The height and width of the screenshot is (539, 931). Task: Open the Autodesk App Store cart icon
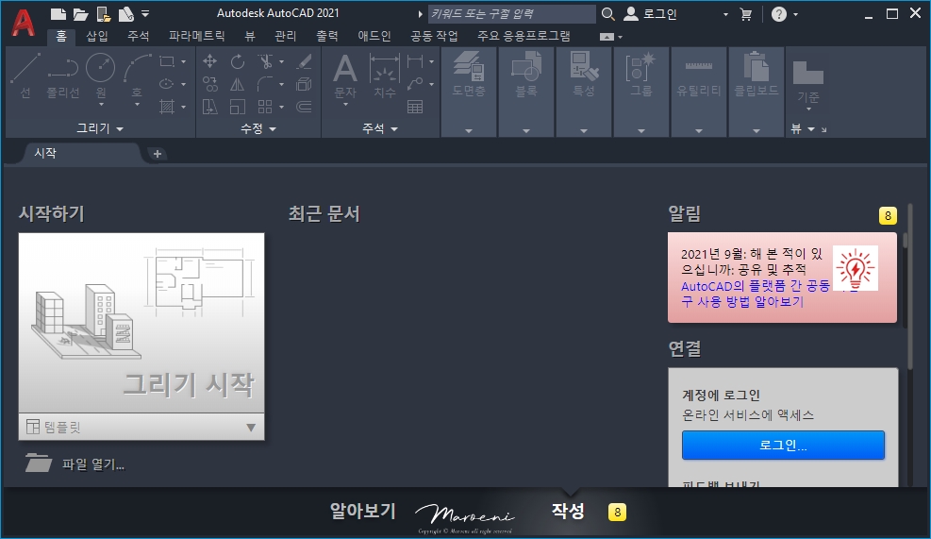pyautogui.click(x=746, y=13)
